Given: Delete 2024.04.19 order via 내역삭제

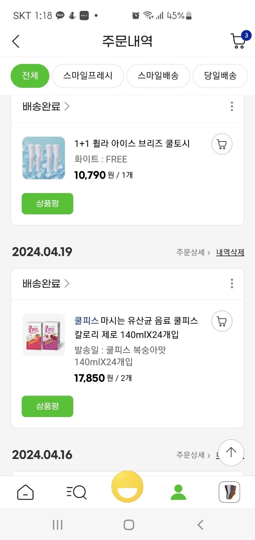Looking at the screenshot, I should point(230,252).
